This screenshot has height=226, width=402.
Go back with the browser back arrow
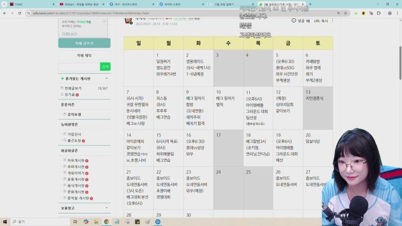(x=5, y=13)
